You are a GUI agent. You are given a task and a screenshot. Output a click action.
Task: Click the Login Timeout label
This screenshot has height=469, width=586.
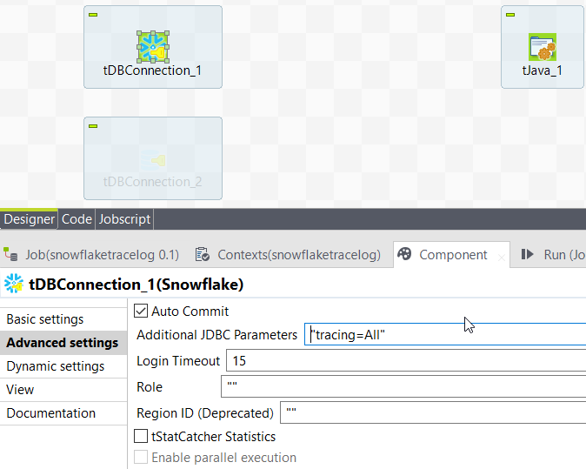(178, 361)
